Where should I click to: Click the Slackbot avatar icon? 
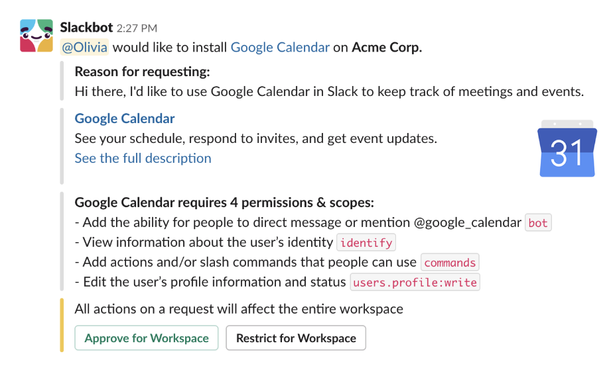pos(36,36)
